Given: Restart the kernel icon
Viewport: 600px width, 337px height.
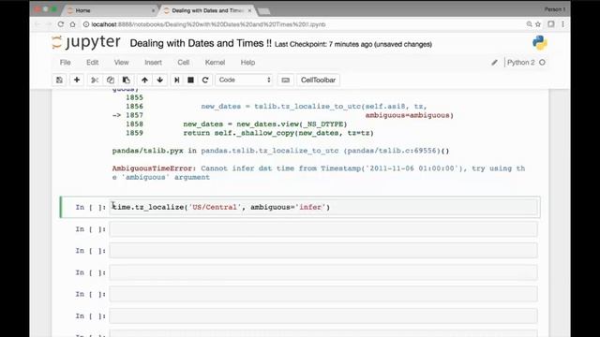Looking at the screenshot, I should click(205, 80).
